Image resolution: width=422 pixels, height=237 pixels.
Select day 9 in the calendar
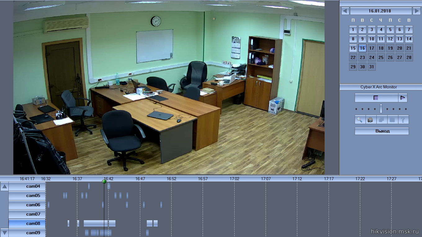362,39
